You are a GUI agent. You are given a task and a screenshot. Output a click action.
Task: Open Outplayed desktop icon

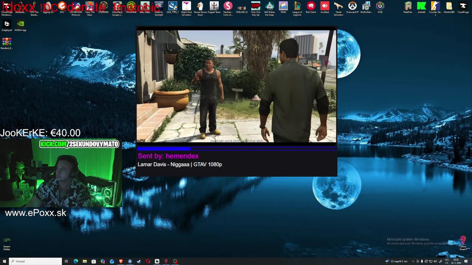pos(7,26)
